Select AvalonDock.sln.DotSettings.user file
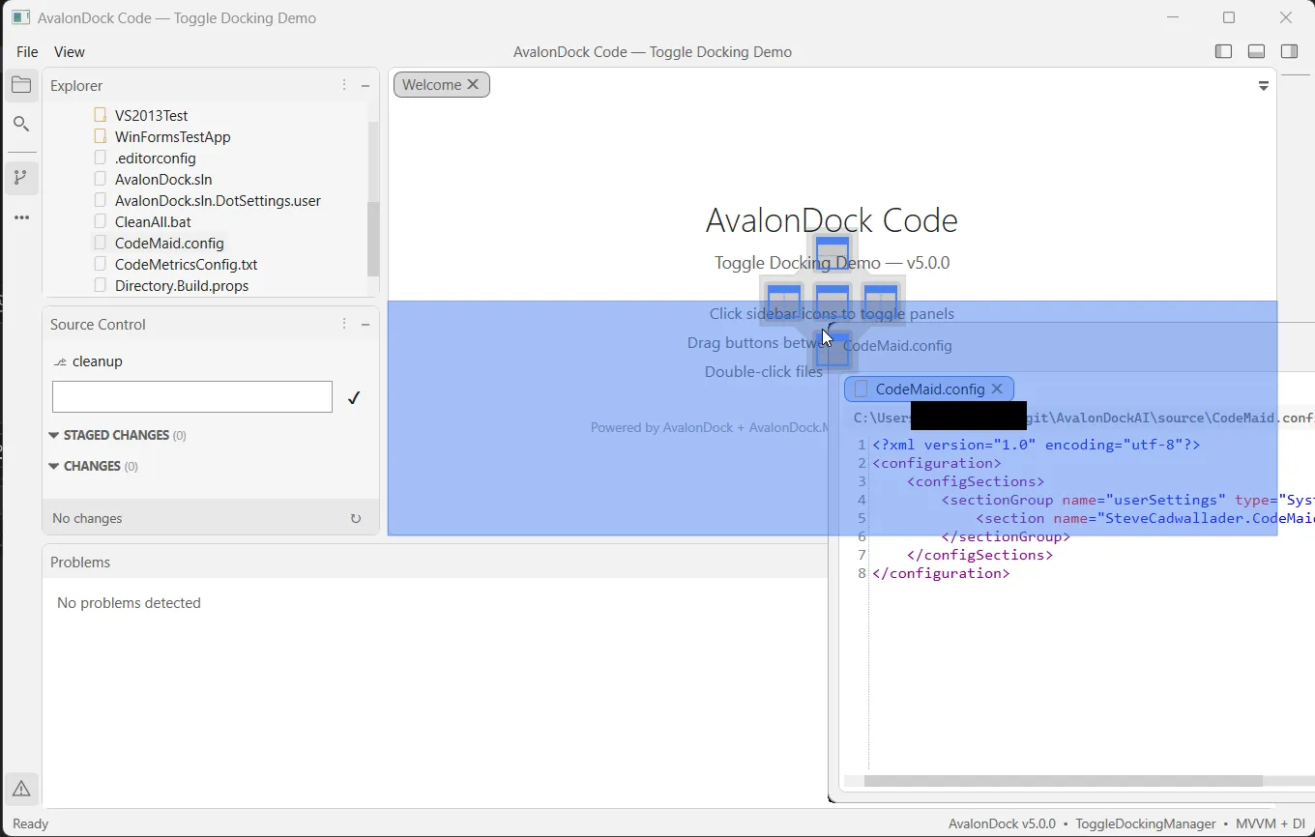Image resolution: width=1315 pixels, height=837 pixels. pos(218,200)
